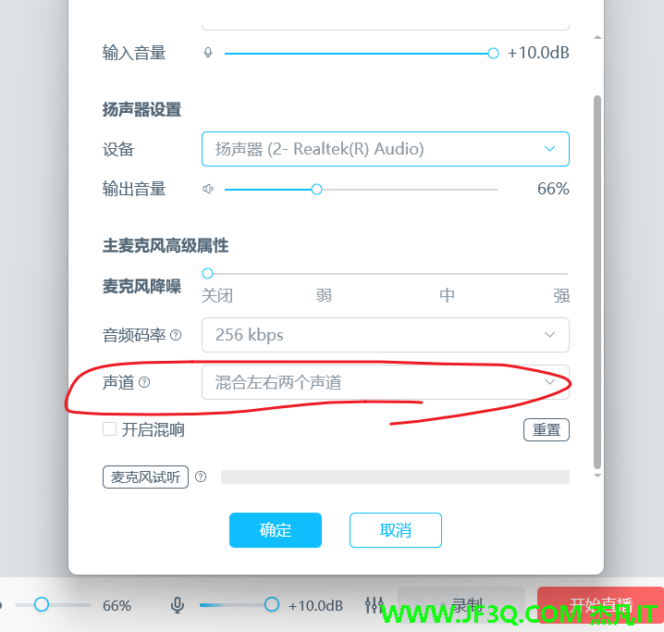Set 麦克风降噪 to 弱 level
Screen dimensions: 664x632
(324, 295)
